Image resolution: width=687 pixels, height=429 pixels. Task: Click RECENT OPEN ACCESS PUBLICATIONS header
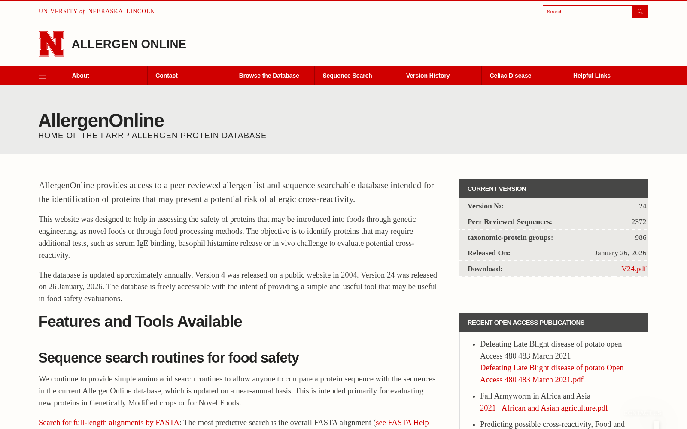coord(554,323)
